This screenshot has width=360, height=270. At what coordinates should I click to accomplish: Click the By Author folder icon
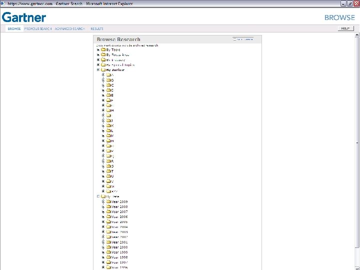103,70
